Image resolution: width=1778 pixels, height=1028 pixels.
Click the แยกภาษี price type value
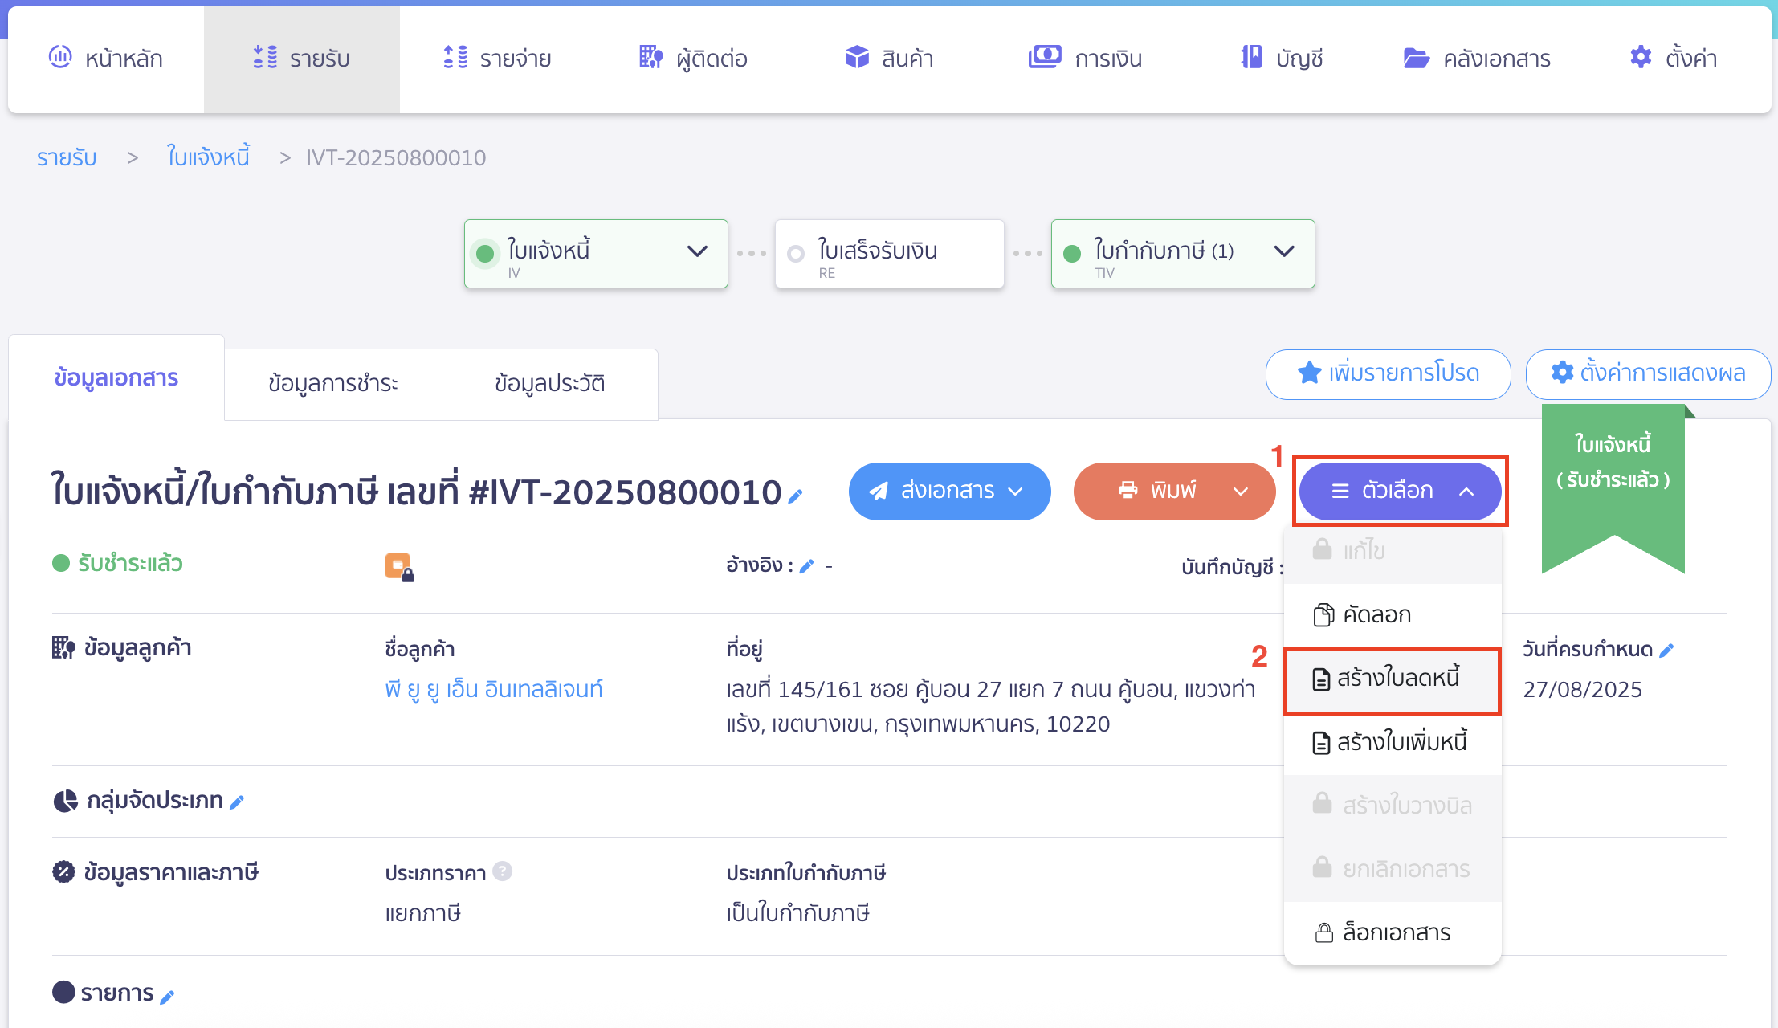click(422, 913)
